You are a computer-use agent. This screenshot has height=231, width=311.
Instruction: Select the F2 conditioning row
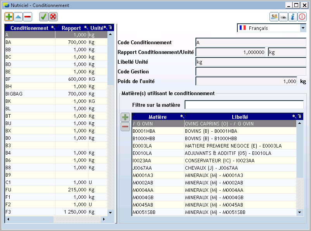point(56,204)
